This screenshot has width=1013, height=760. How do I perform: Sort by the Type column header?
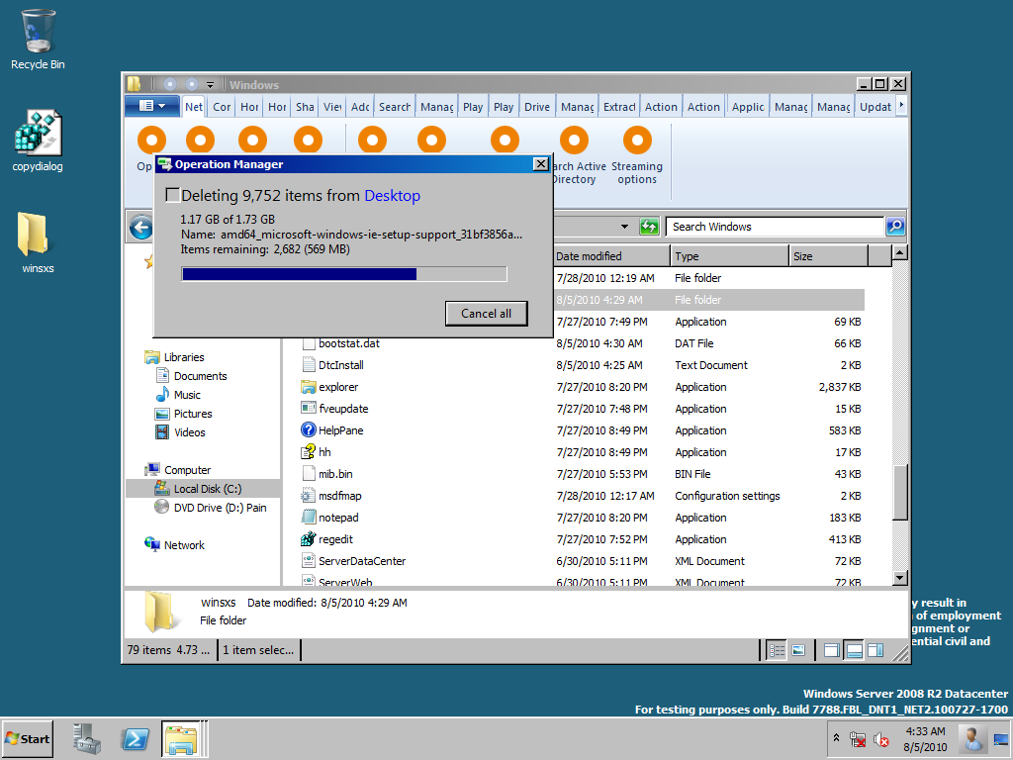click(x=729, y=256)
